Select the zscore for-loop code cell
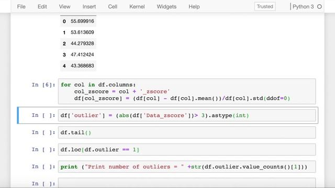The image size is (335, 188). pyautogui.click(x=187, y=91)
